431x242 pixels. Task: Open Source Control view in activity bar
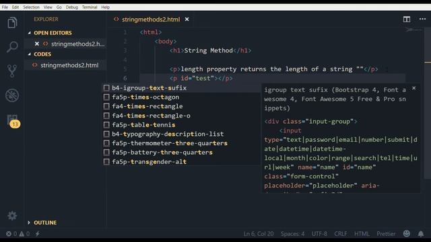click(12, 71)
